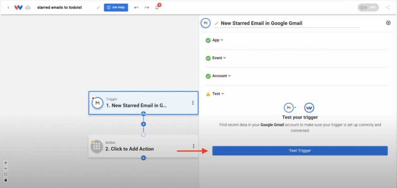Click the Test Trigger button
This screenshot has width=397, height=188.
pos(300,150)
